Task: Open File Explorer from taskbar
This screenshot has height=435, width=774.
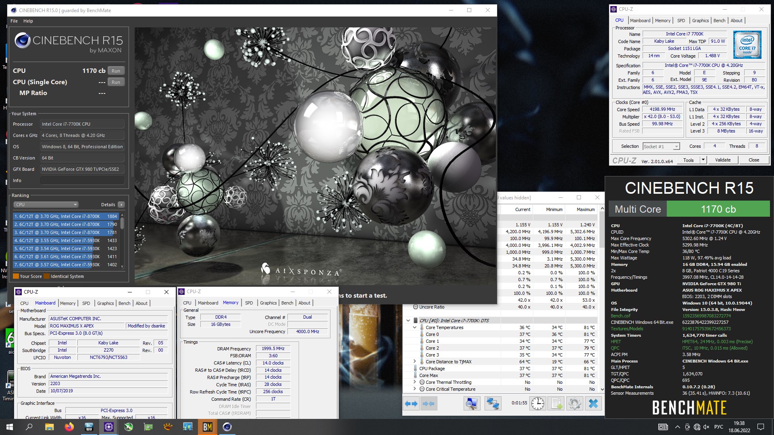Action: [49, 427]
